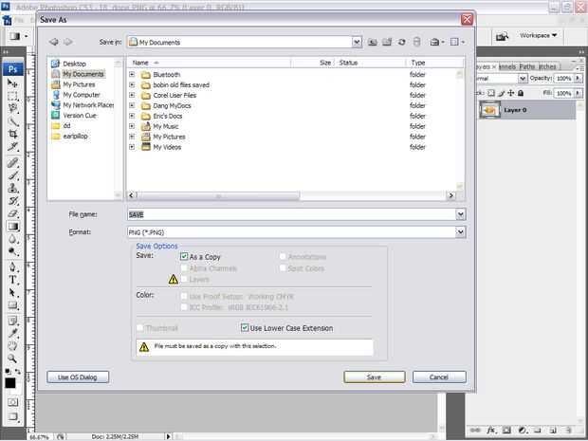Select the Gradient tool
The image size is (588, 441).
pos(12,226)
